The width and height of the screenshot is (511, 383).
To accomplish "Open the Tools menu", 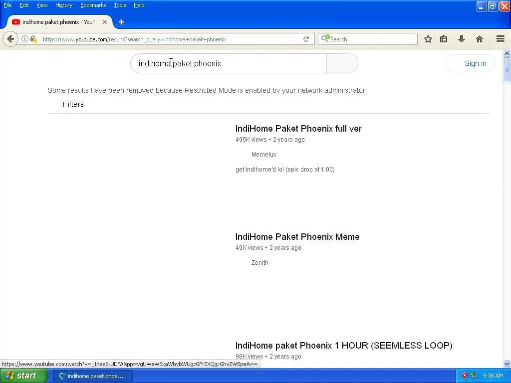I will 120,5.
